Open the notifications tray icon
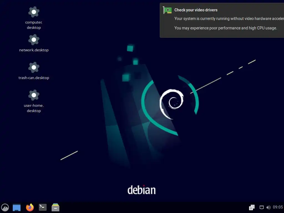Viewport: 284px width, 213px height. pos(252,207)
